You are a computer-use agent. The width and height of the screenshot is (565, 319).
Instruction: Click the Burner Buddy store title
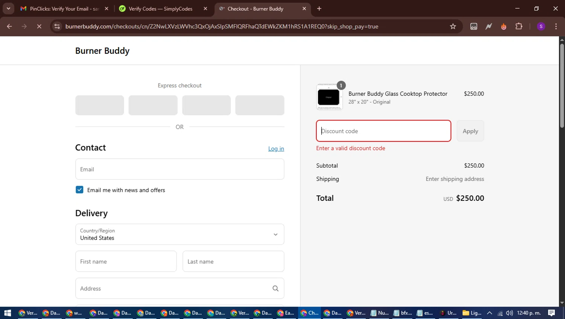tap(102, 51)
